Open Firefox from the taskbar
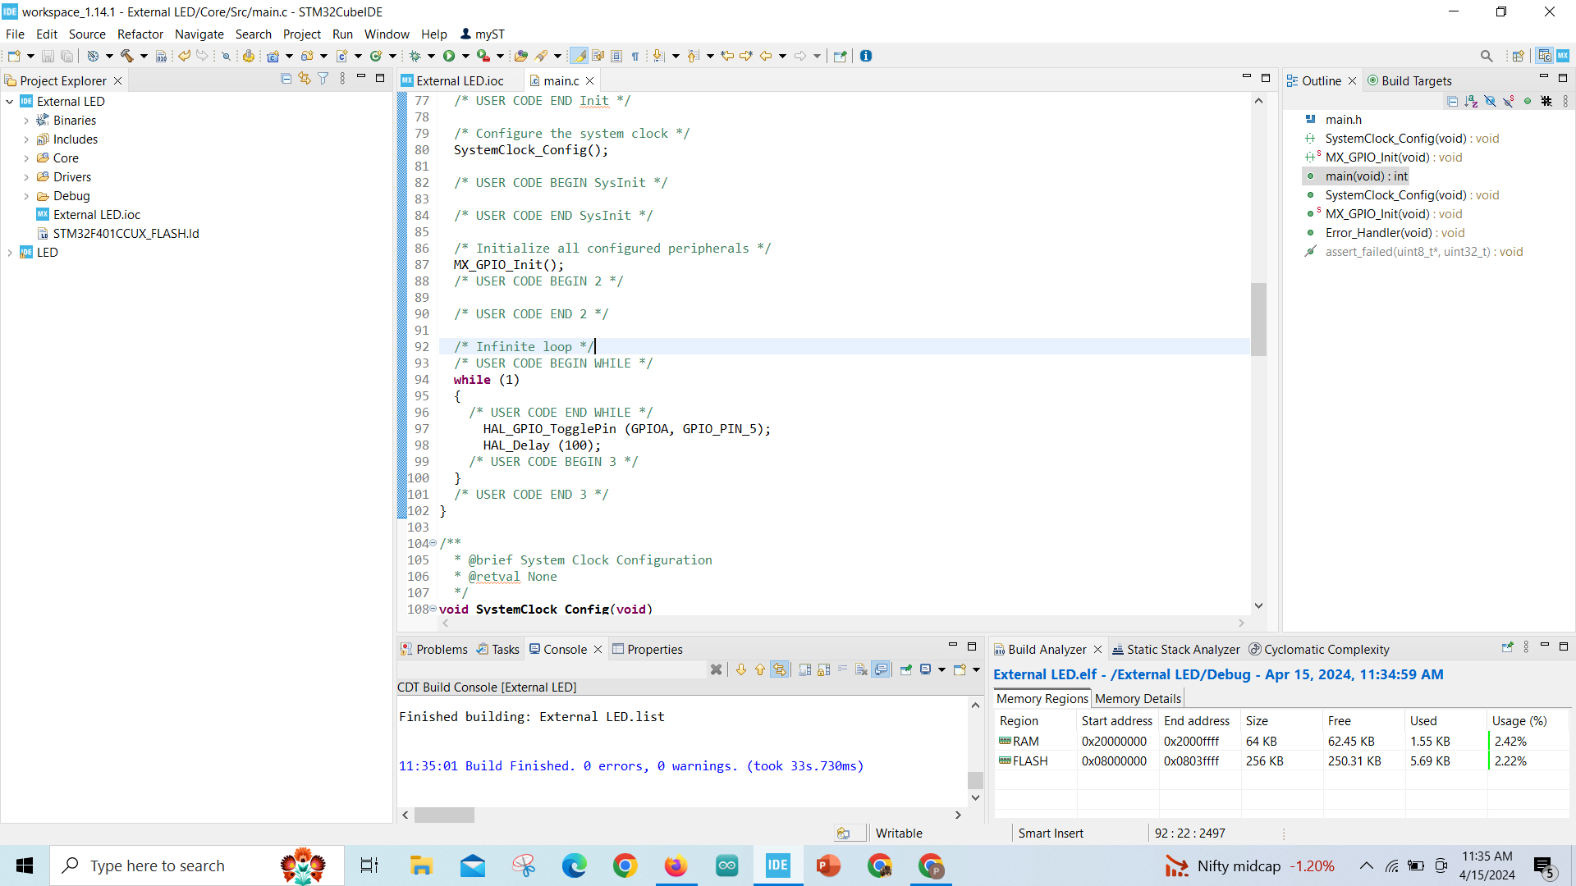This screenshot has height=886, width=1576. [x=676, y=865]
